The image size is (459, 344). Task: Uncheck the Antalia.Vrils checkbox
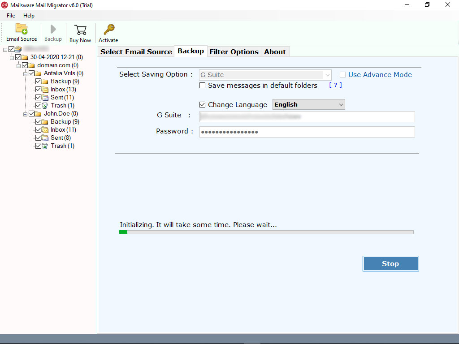pos(32,73)
